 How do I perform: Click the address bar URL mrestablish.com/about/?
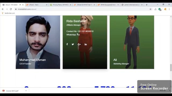(x=27, y=9)
